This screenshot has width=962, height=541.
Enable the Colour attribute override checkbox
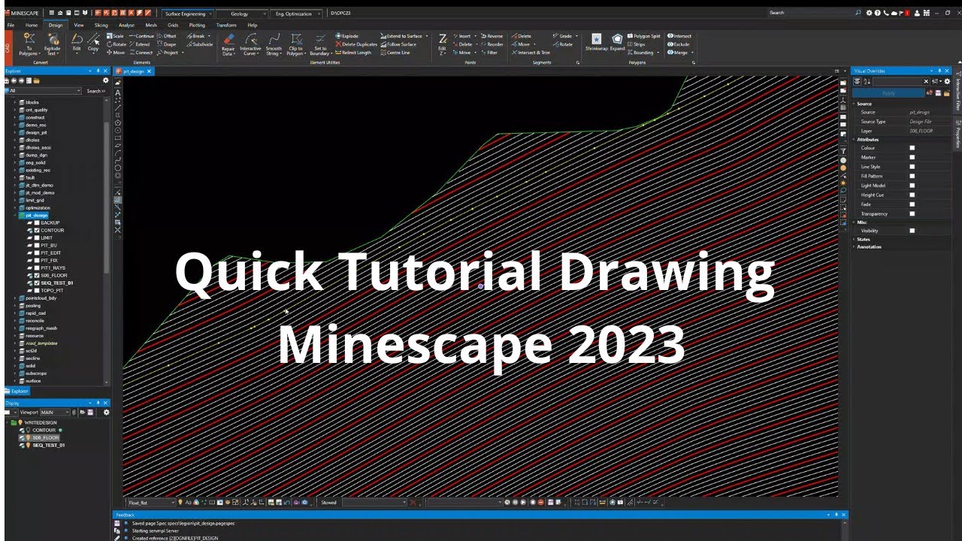coord(912,148)
